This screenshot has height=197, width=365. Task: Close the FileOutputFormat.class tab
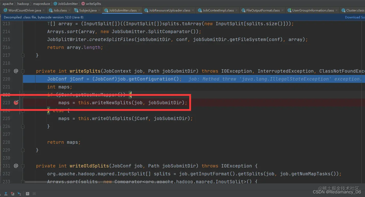click(283, 10)
